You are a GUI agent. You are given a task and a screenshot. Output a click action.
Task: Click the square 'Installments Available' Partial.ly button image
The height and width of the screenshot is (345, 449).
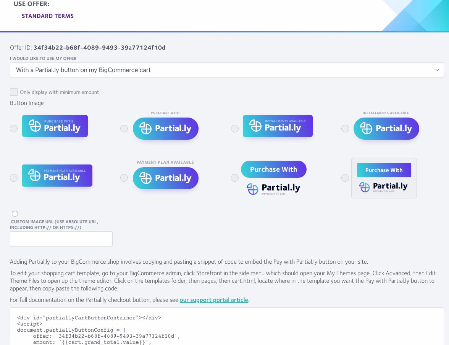tap(278, 126)
